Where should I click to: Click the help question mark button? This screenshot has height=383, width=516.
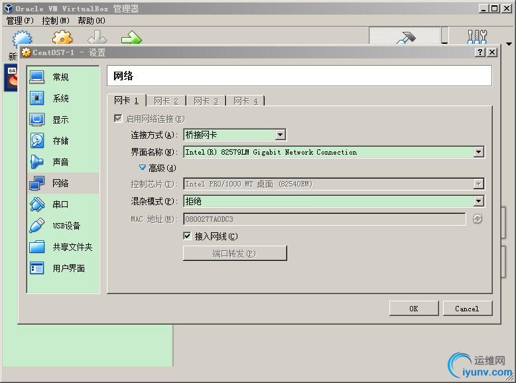[x=480, y=52]
